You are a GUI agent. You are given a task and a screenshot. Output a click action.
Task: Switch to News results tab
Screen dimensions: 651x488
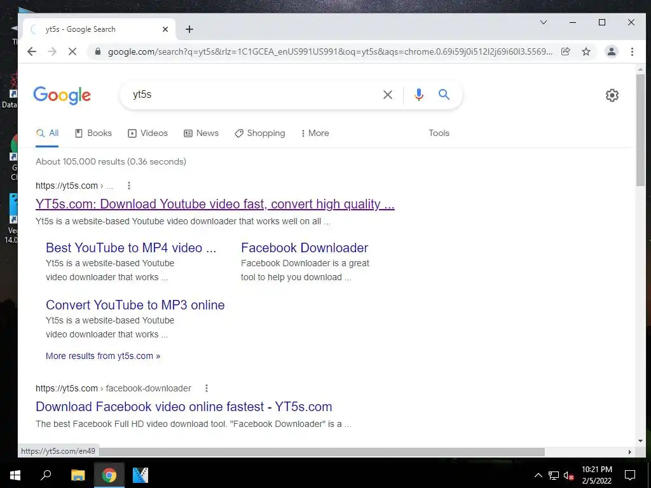(201, 133)
